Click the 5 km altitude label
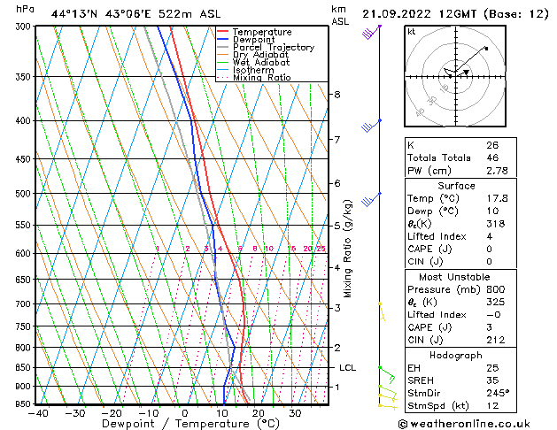 (x=337, y=226)
